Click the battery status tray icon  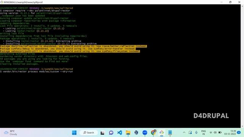[x=220, y=132]
